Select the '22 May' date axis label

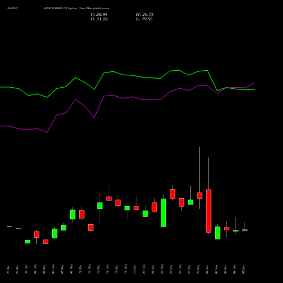(162, 269)
